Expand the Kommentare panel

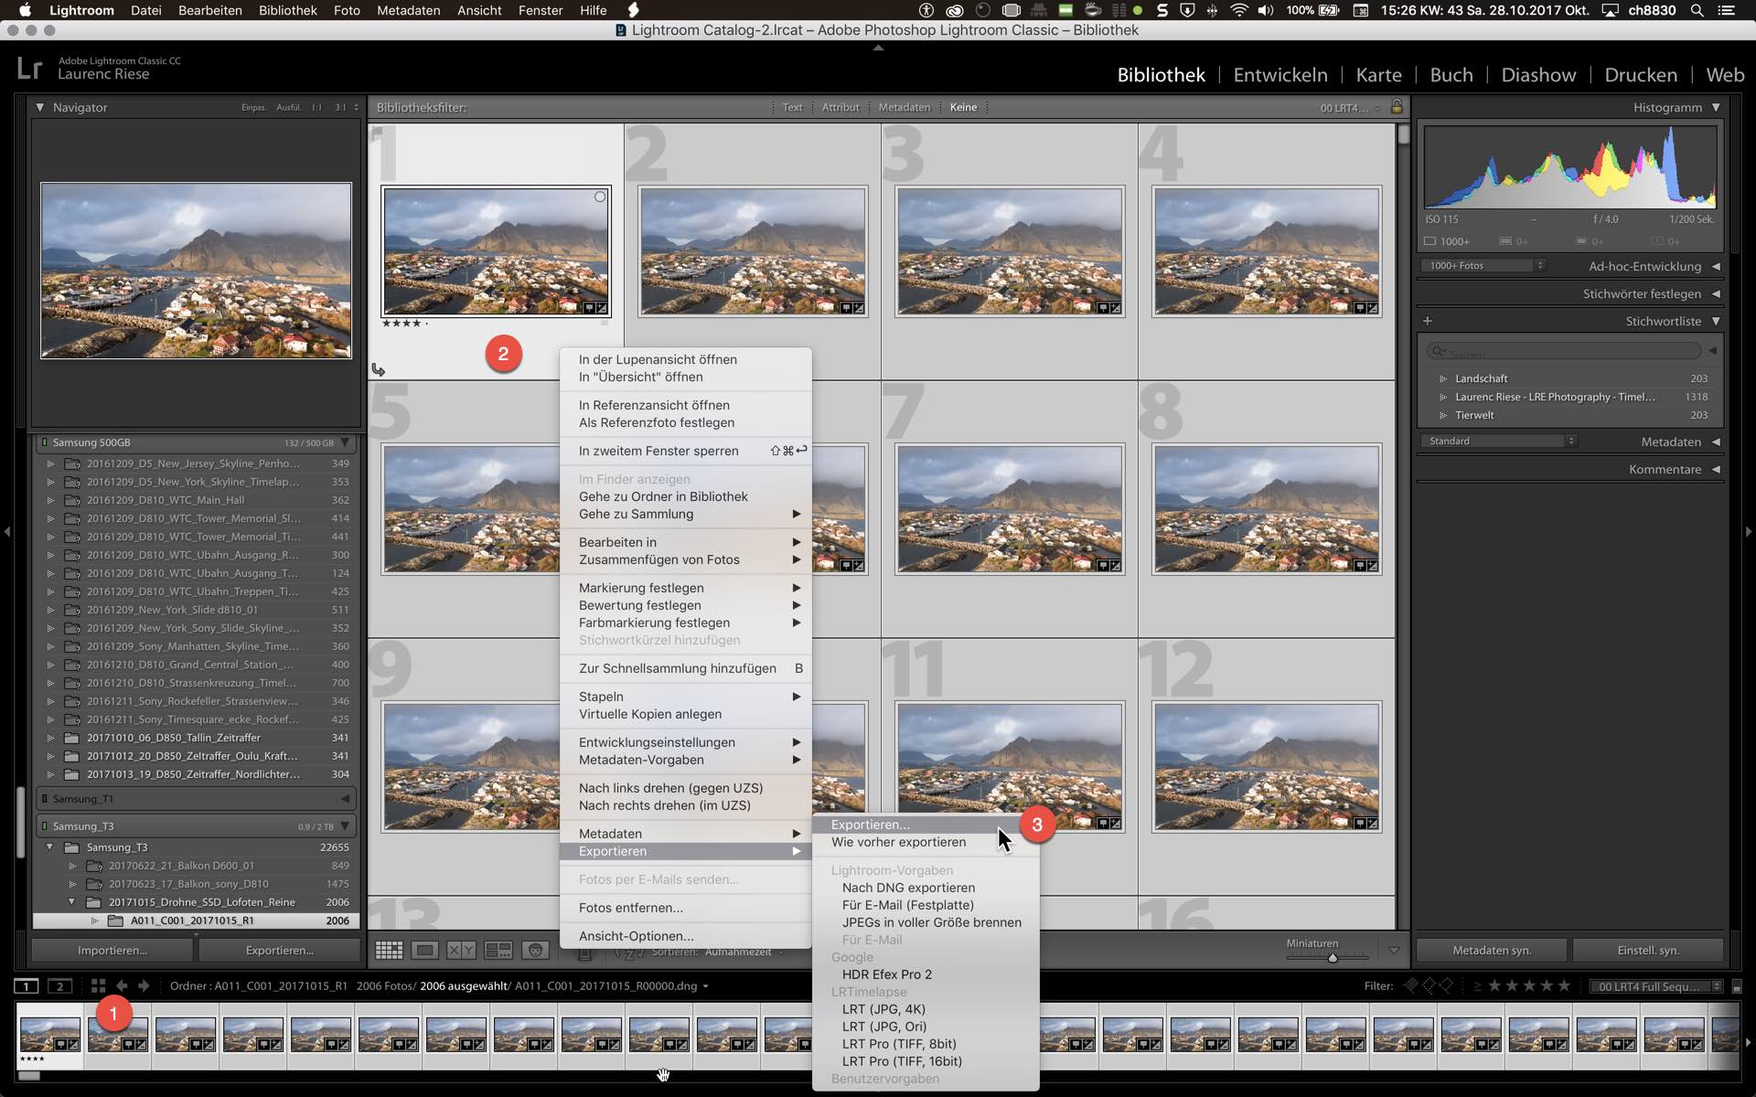pyautogui.click(x=1716, y=469)
